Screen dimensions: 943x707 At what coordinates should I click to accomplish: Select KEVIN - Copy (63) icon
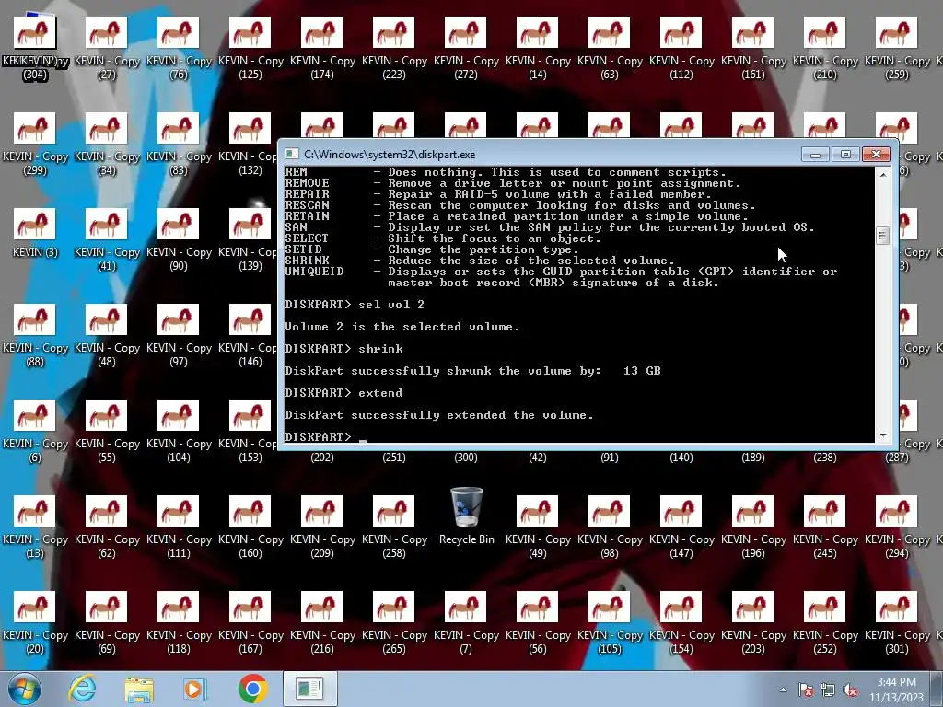click(x=610, y=48)
